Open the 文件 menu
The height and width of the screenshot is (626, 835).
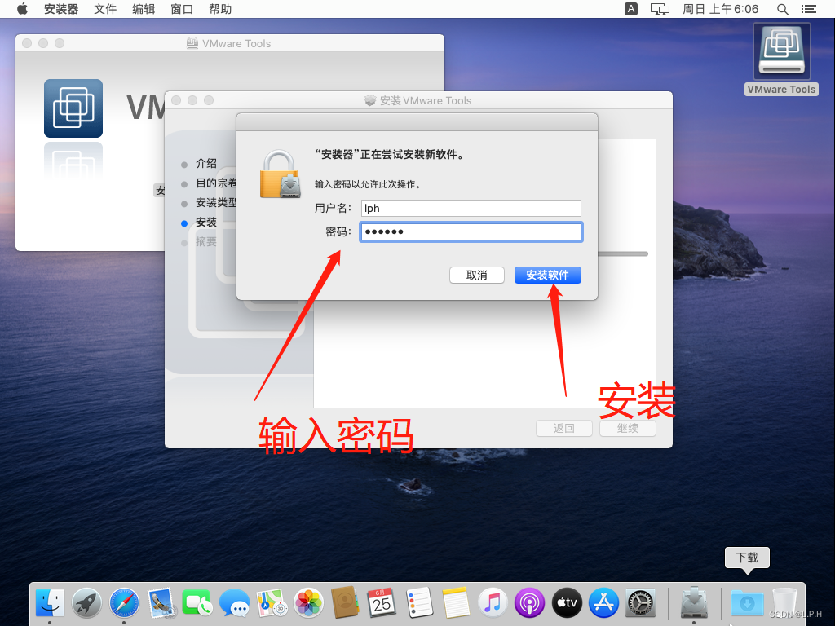tap(105, 9)
